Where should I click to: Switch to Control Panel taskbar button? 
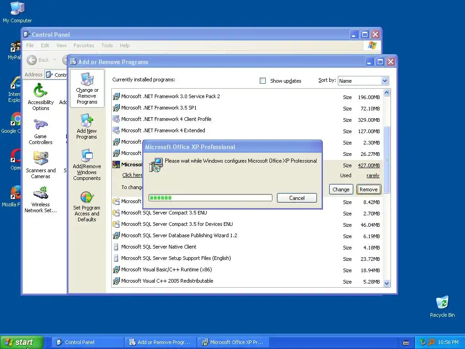click(88, 342)
